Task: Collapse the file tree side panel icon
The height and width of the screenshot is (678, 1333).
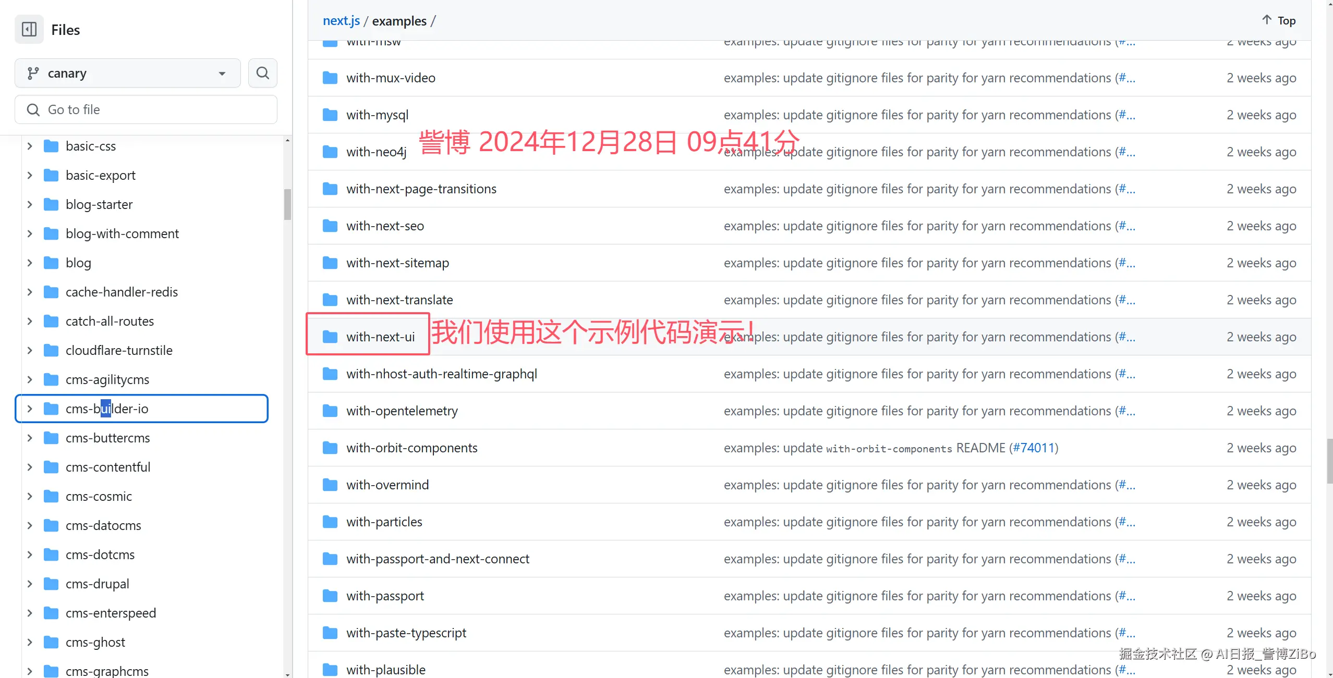Action: tap(29, 30)
